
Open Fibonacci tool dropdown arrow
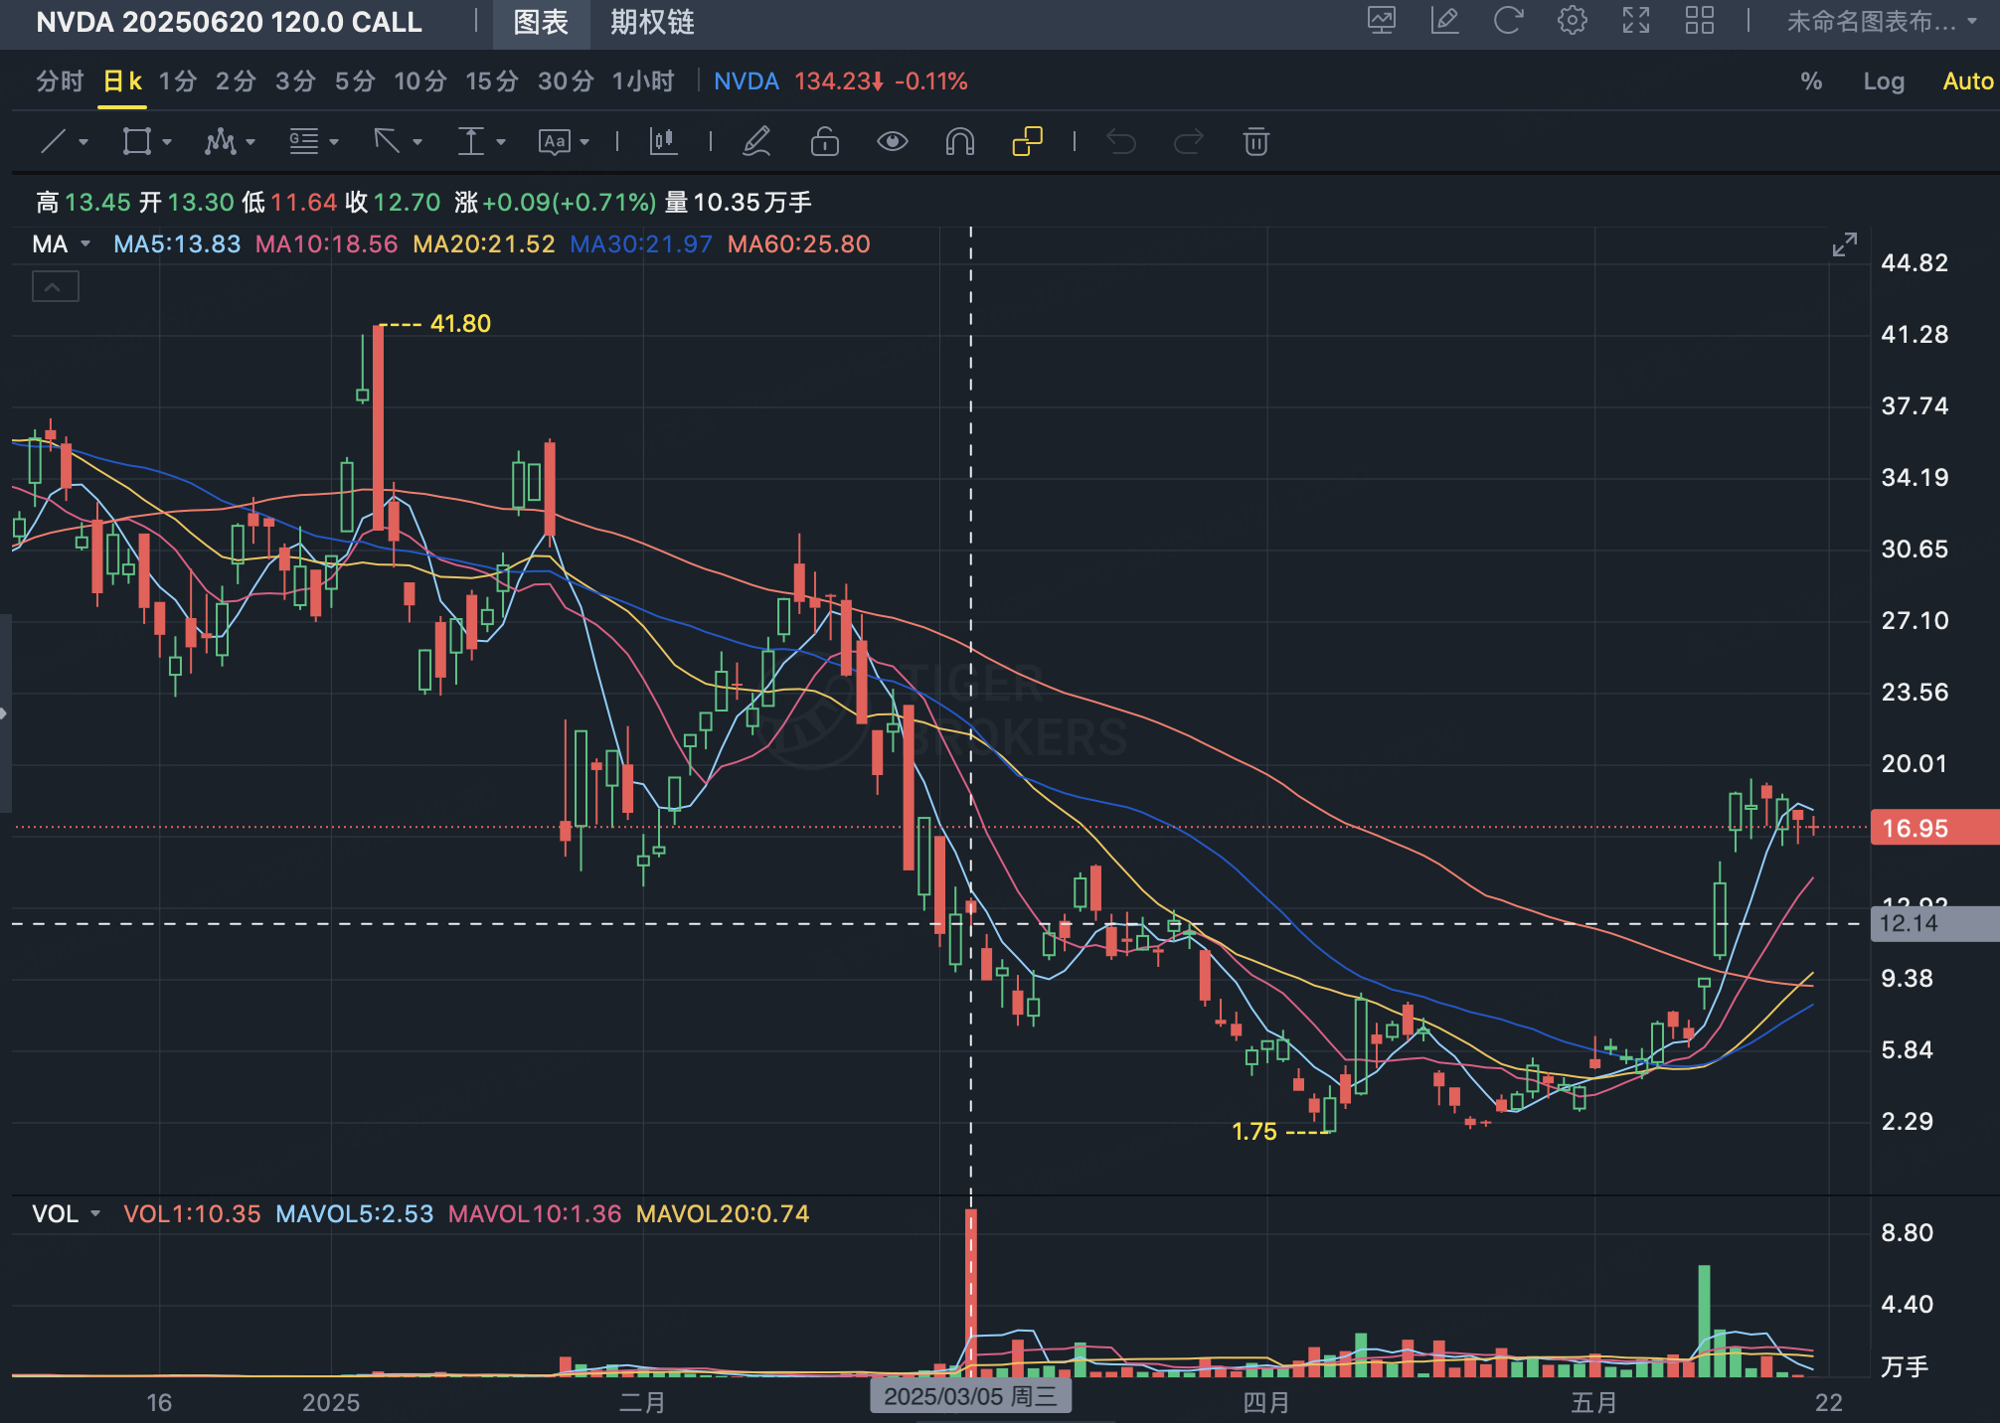point(334,143)
